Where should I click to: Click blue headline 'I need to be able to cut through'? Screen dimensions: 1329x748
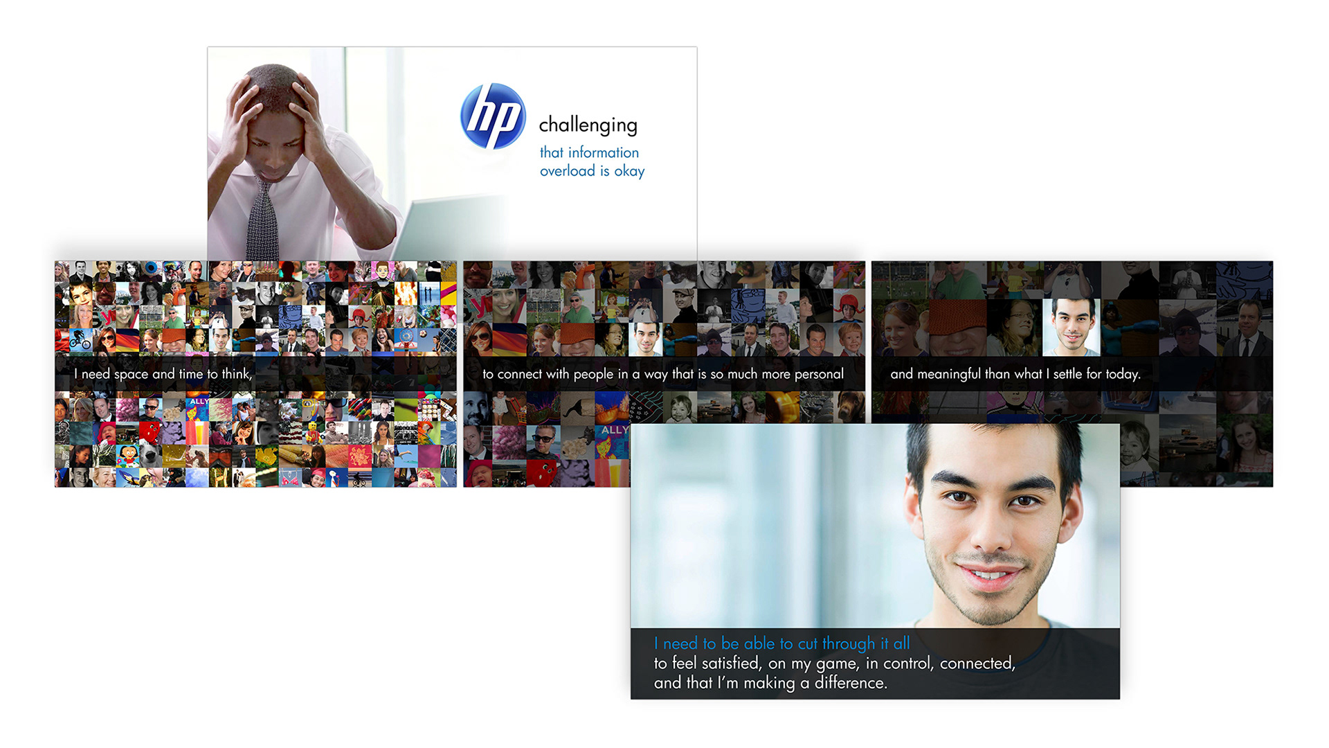(x=781, y=643)
